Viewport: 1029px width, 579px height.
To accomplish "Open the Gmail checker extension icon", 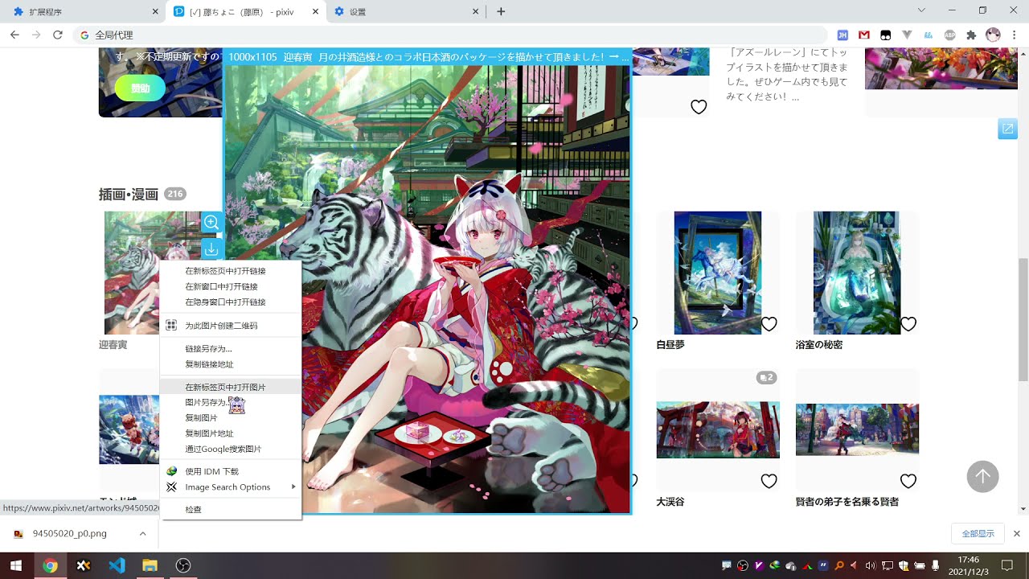I will (864, 35).
